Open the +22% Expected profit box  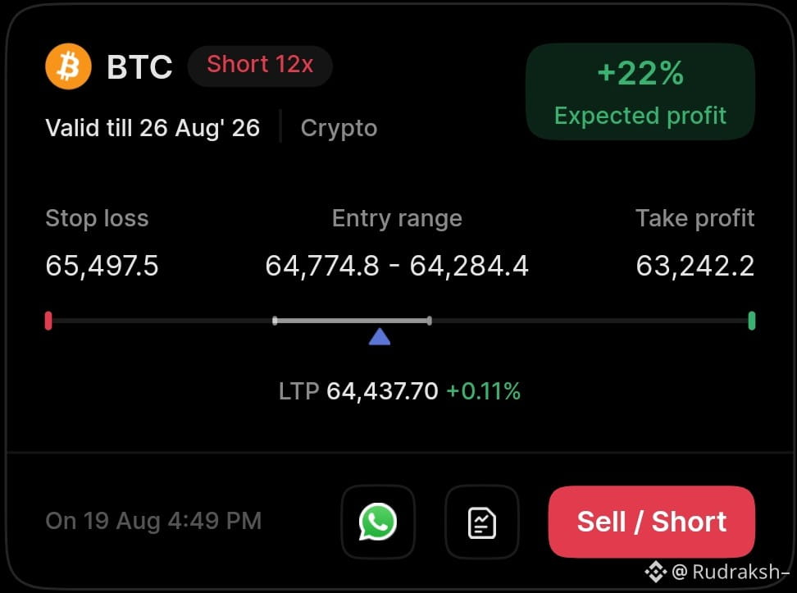tap(640, 92)
